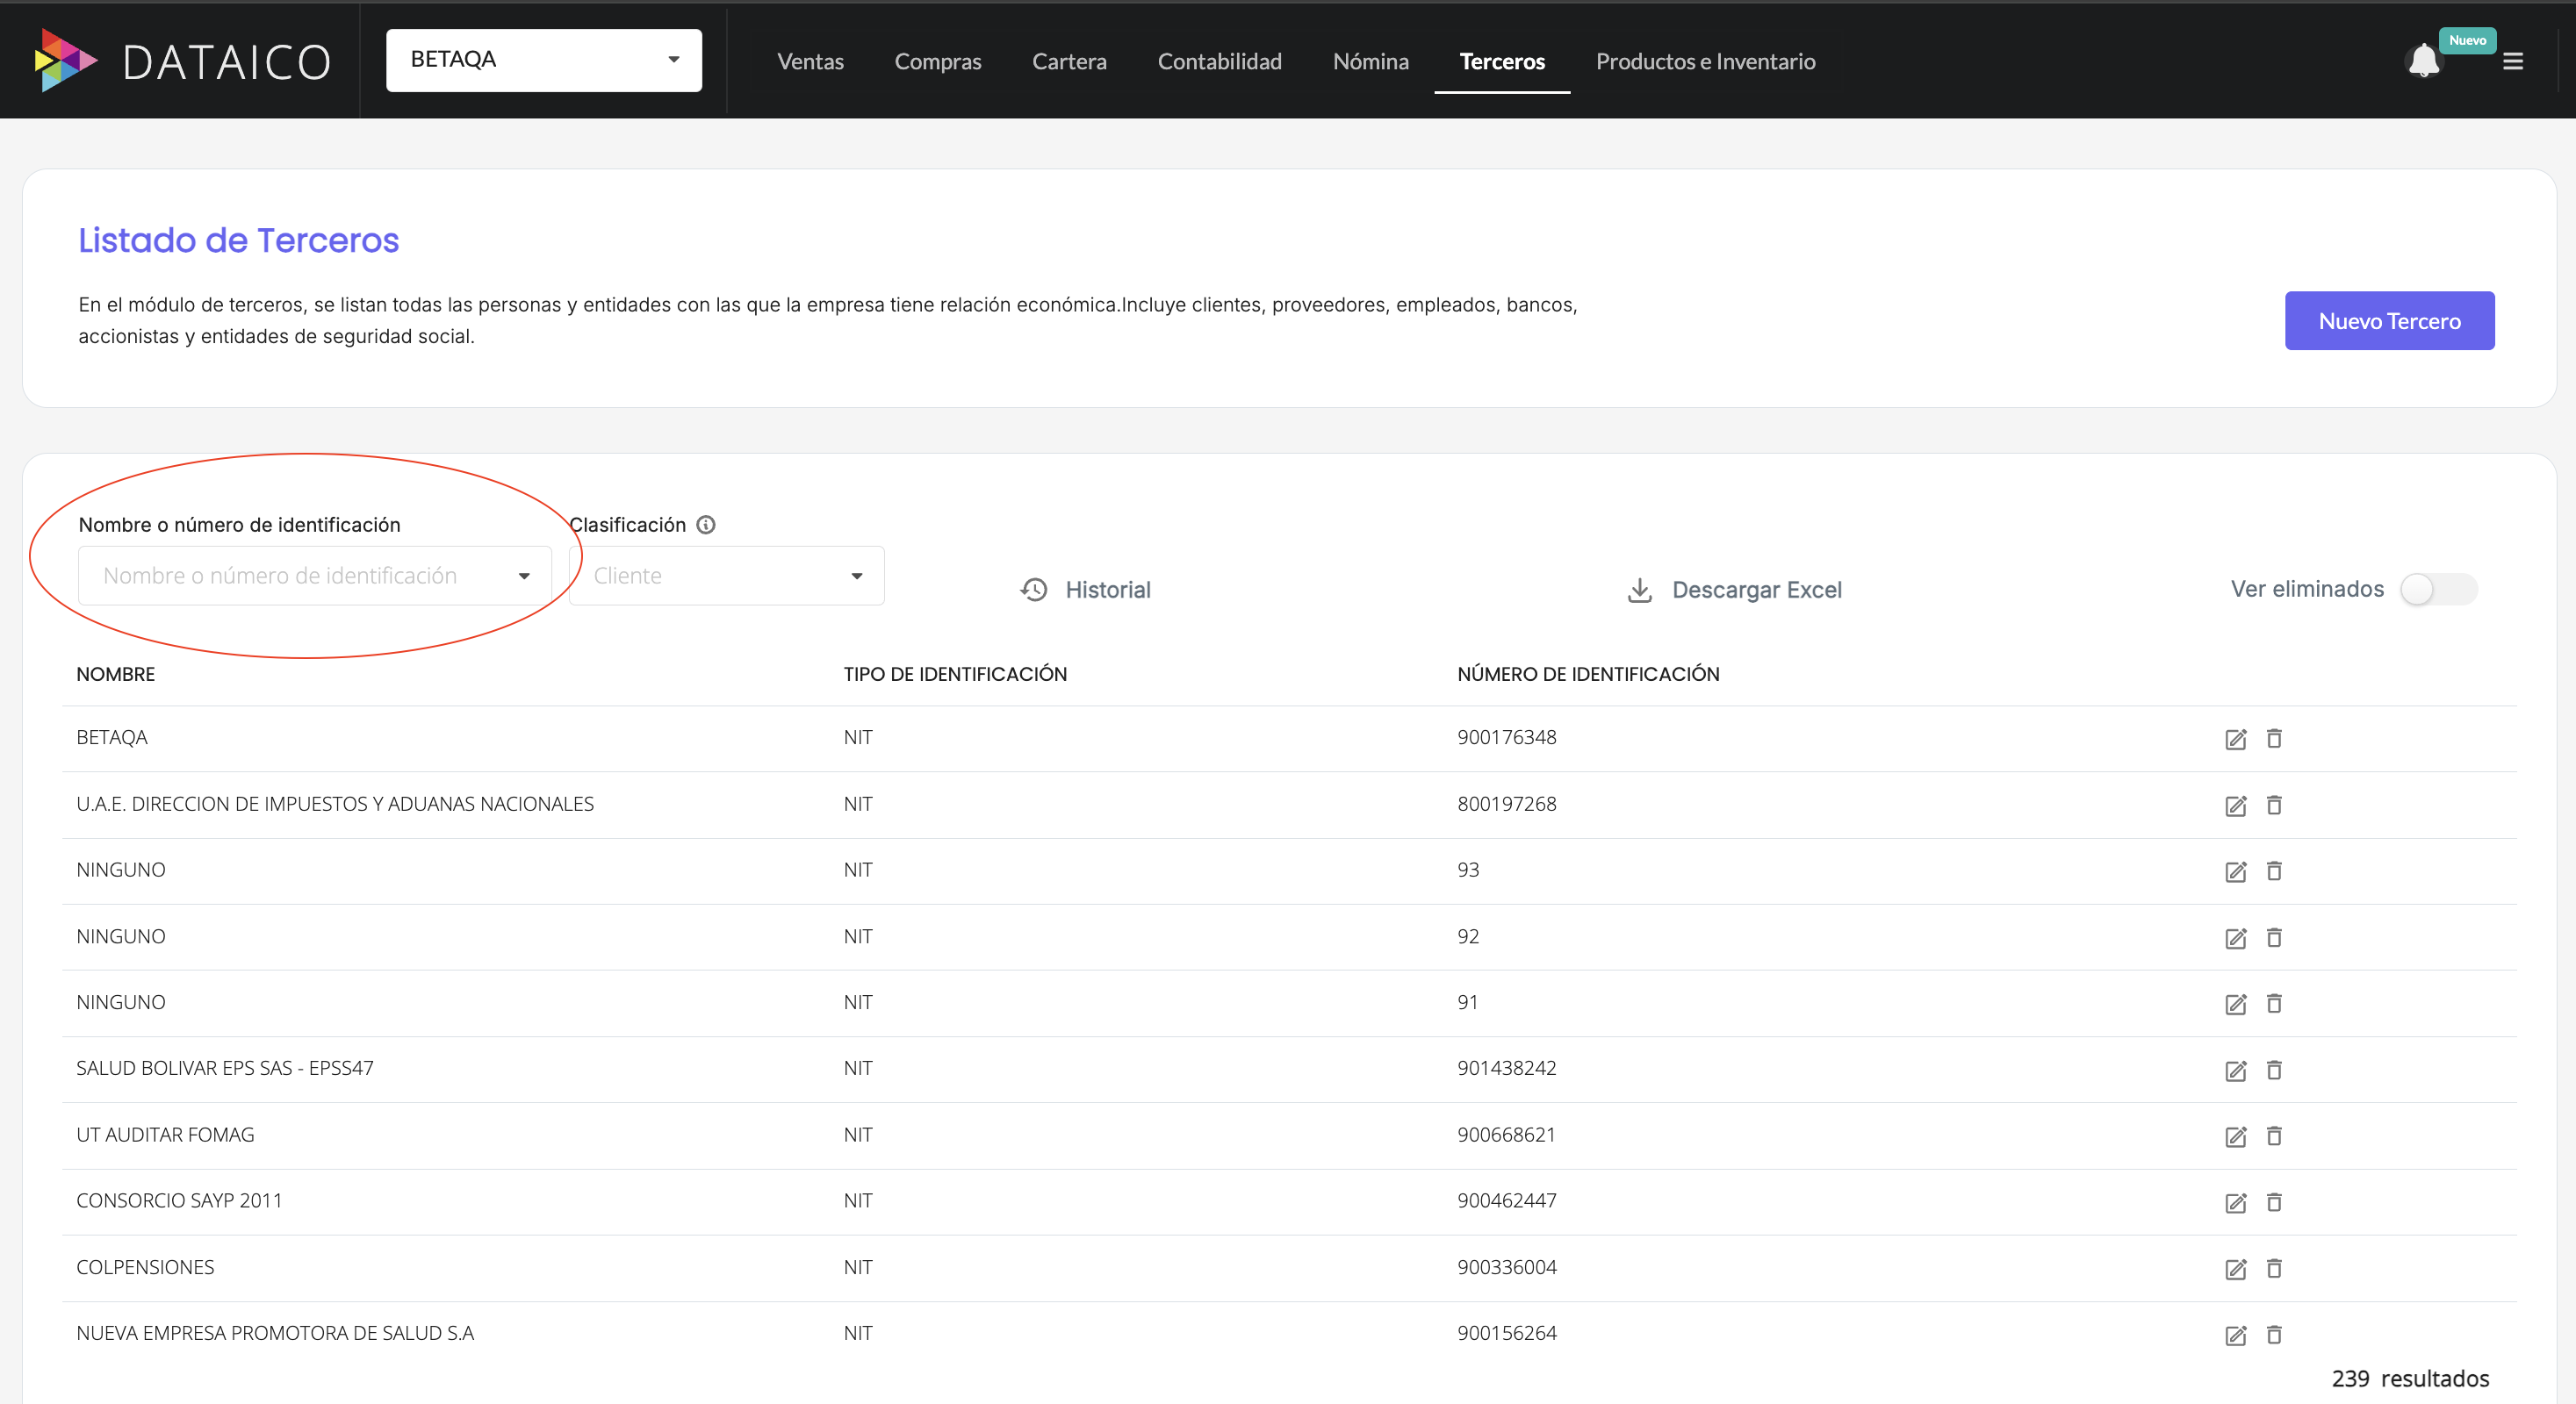Screen dimensions: 2576x1404
Task: Click the BETAQA name cell
Action: click(112, 737)
